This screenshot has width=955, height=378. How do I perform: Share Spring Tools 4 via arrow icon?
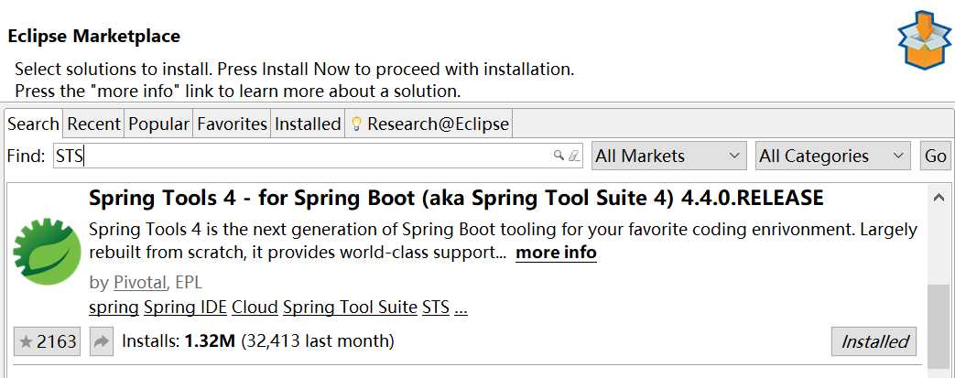101,341
